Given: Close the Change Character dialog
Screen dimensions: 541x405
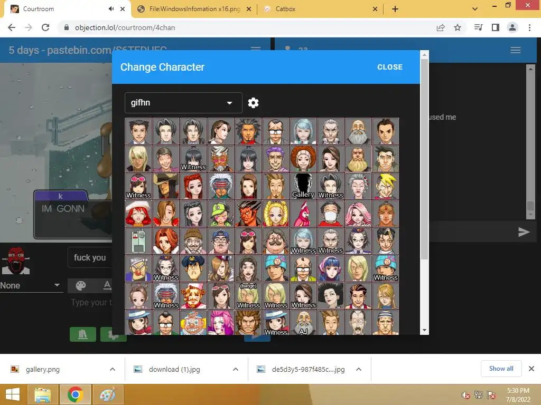Looking at the screenshot, I should 390,67.
